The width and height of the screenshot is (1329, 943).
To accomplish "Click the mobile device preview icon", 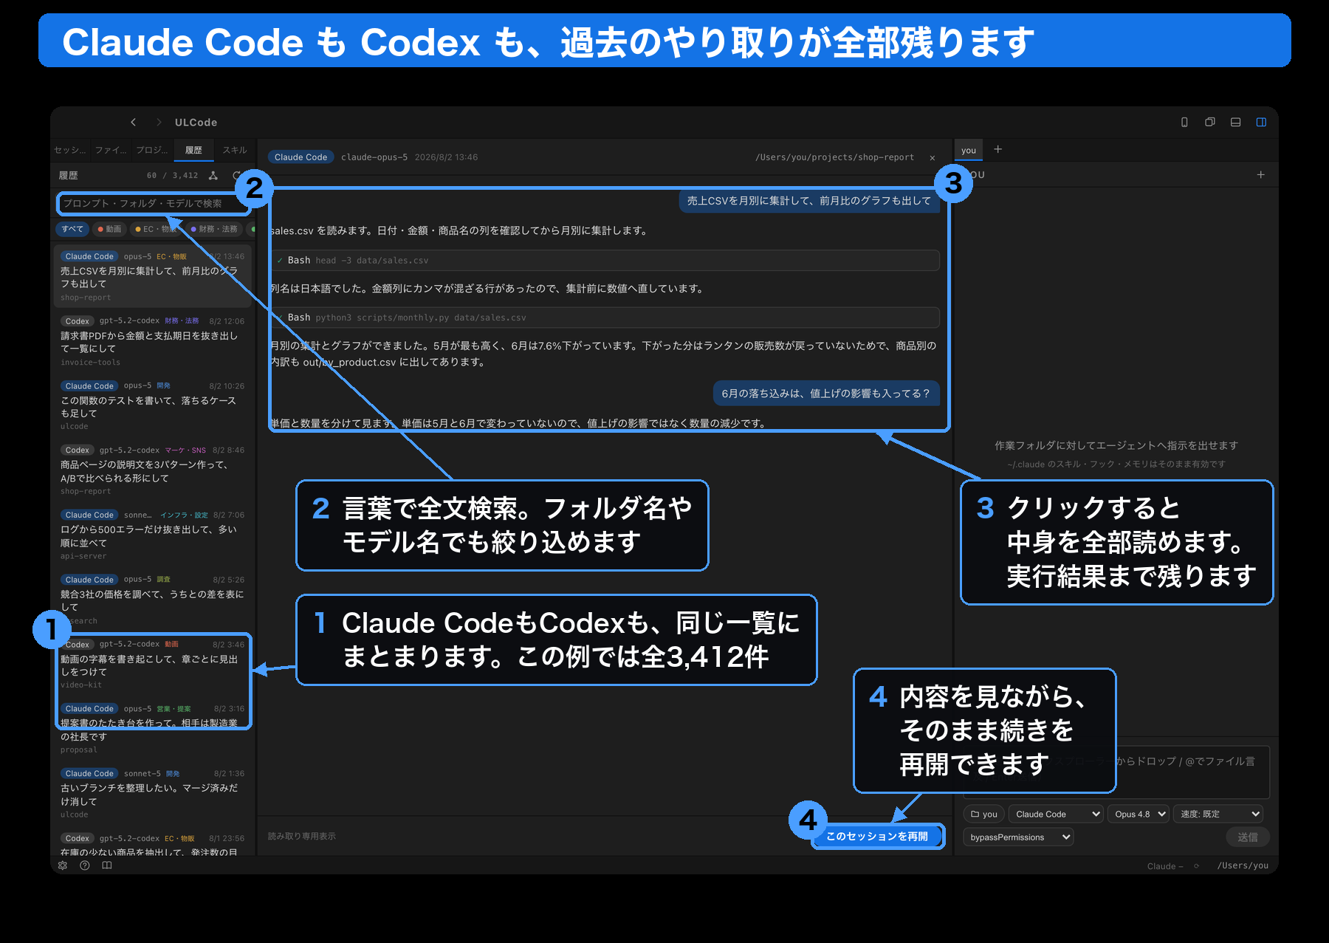I will click(1184, 123).
